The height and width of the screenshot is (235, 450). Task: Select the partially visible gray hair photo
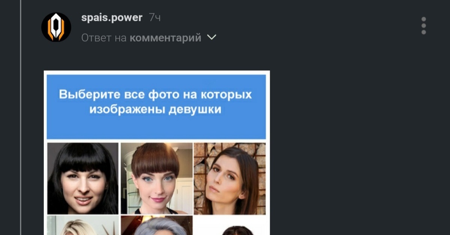tap(157, 226)
